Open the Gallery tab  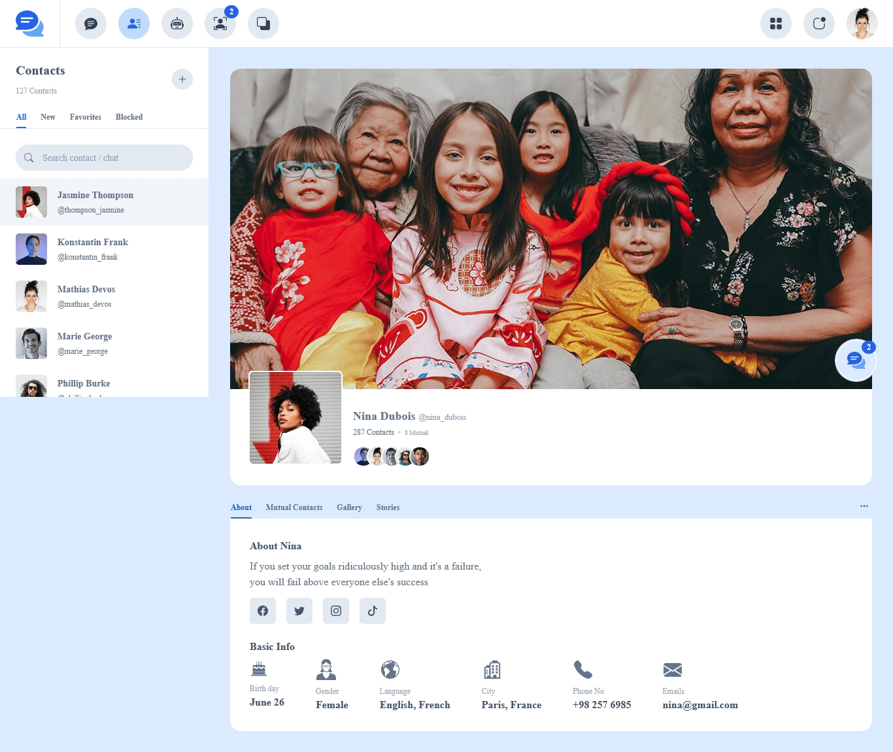point(349,507)
